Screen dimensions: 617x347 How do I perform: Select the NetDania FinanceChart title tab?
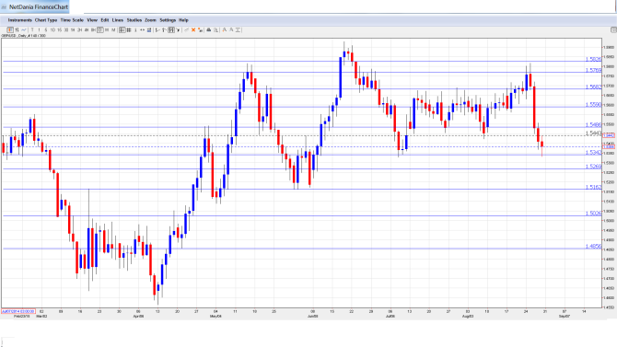(x=35, y=6)
